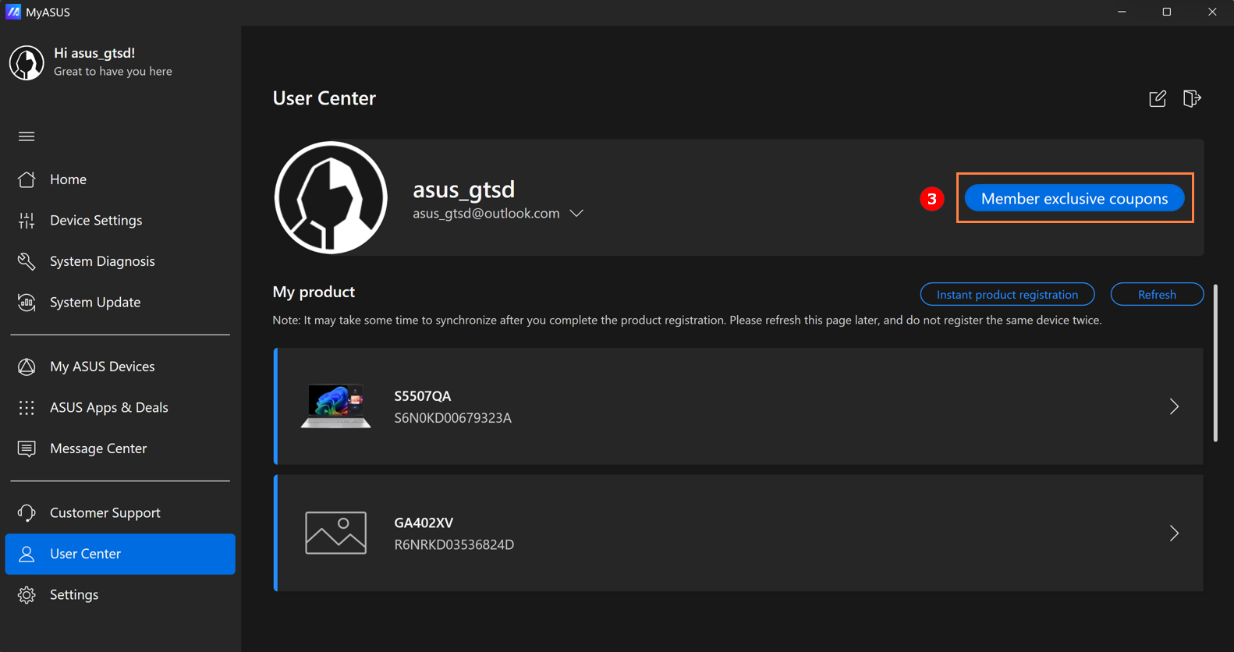Click the vertical scrollbar in product list

click(1215, 363)
